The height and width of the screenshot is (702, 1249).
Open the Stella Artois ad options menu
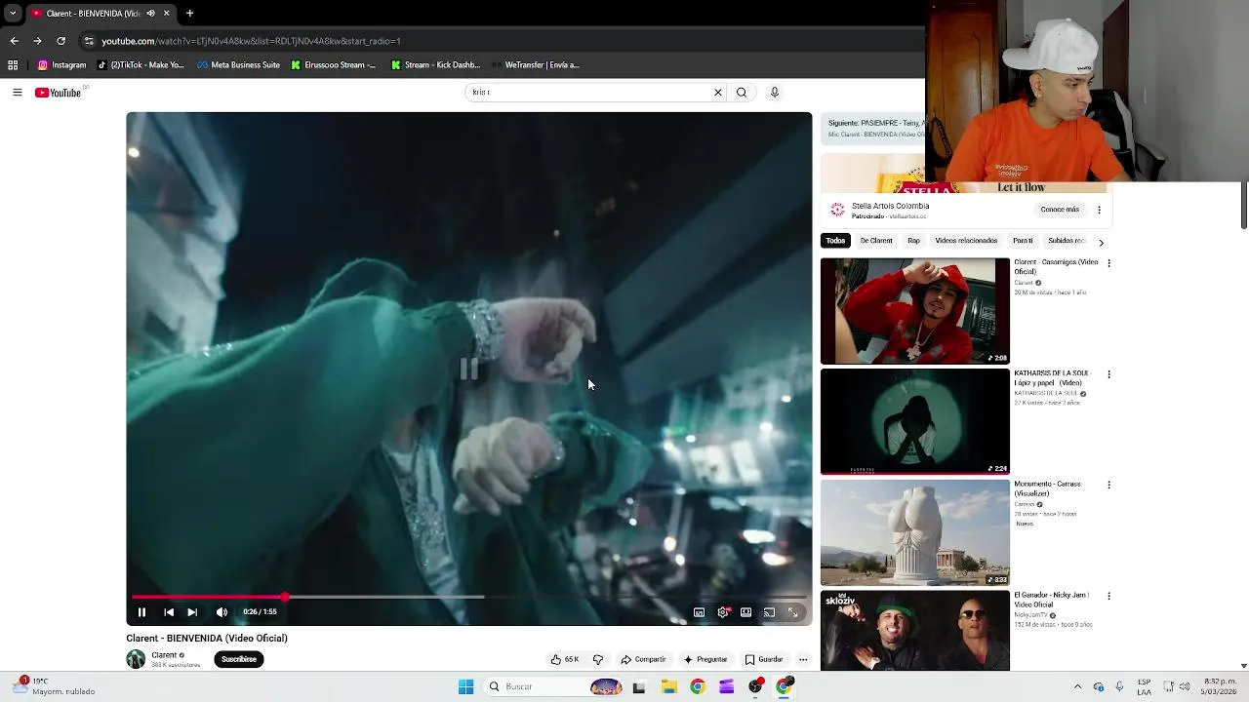pyautogui.click(x=1099, y=210)
